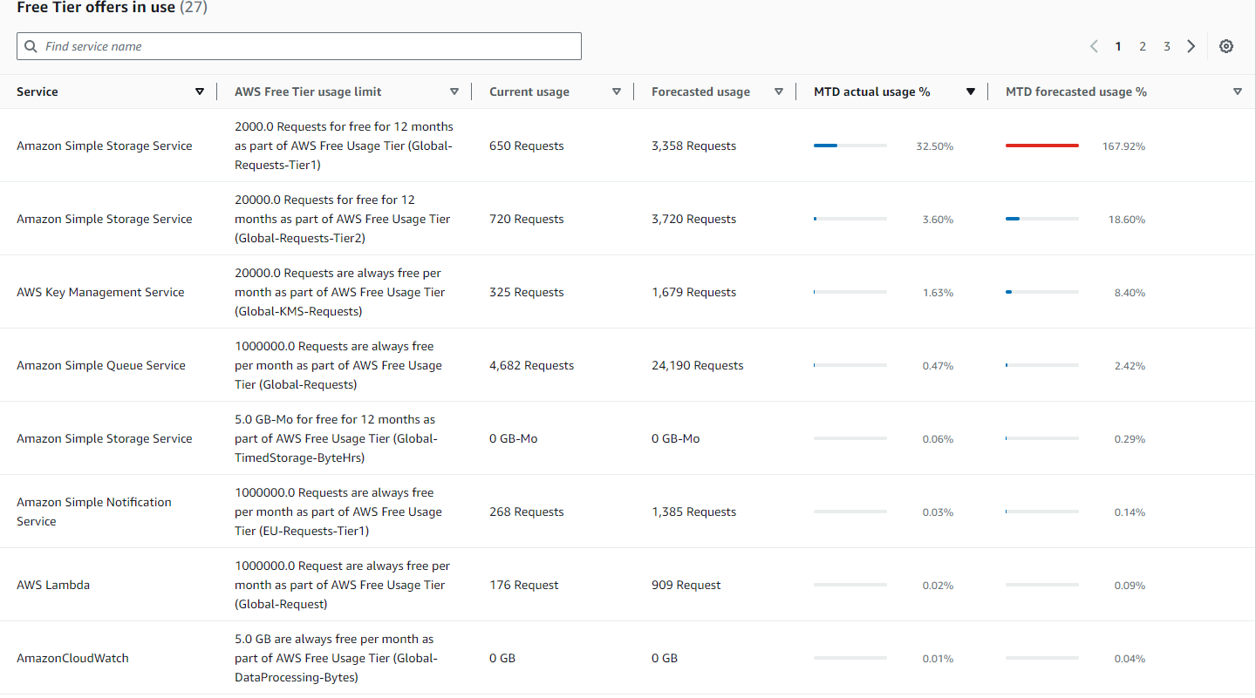Select page 1 in pagination
1256x698 pixels.
tap(1118, 46)
